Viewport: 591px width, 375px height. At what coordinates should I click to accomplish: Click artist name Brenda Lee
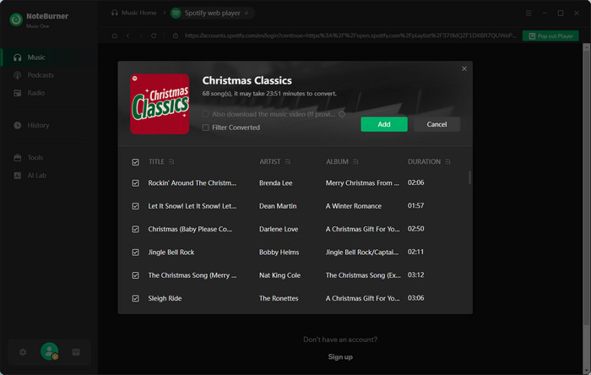[x=275, y=182]
